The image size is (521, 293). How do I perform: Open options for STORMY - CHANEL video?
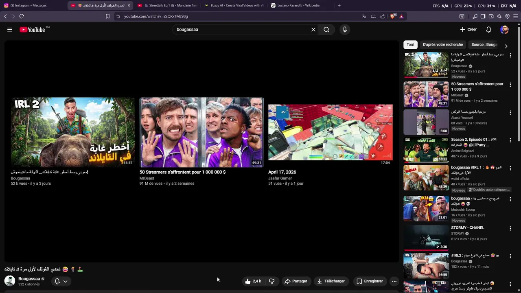coord(510,228)
